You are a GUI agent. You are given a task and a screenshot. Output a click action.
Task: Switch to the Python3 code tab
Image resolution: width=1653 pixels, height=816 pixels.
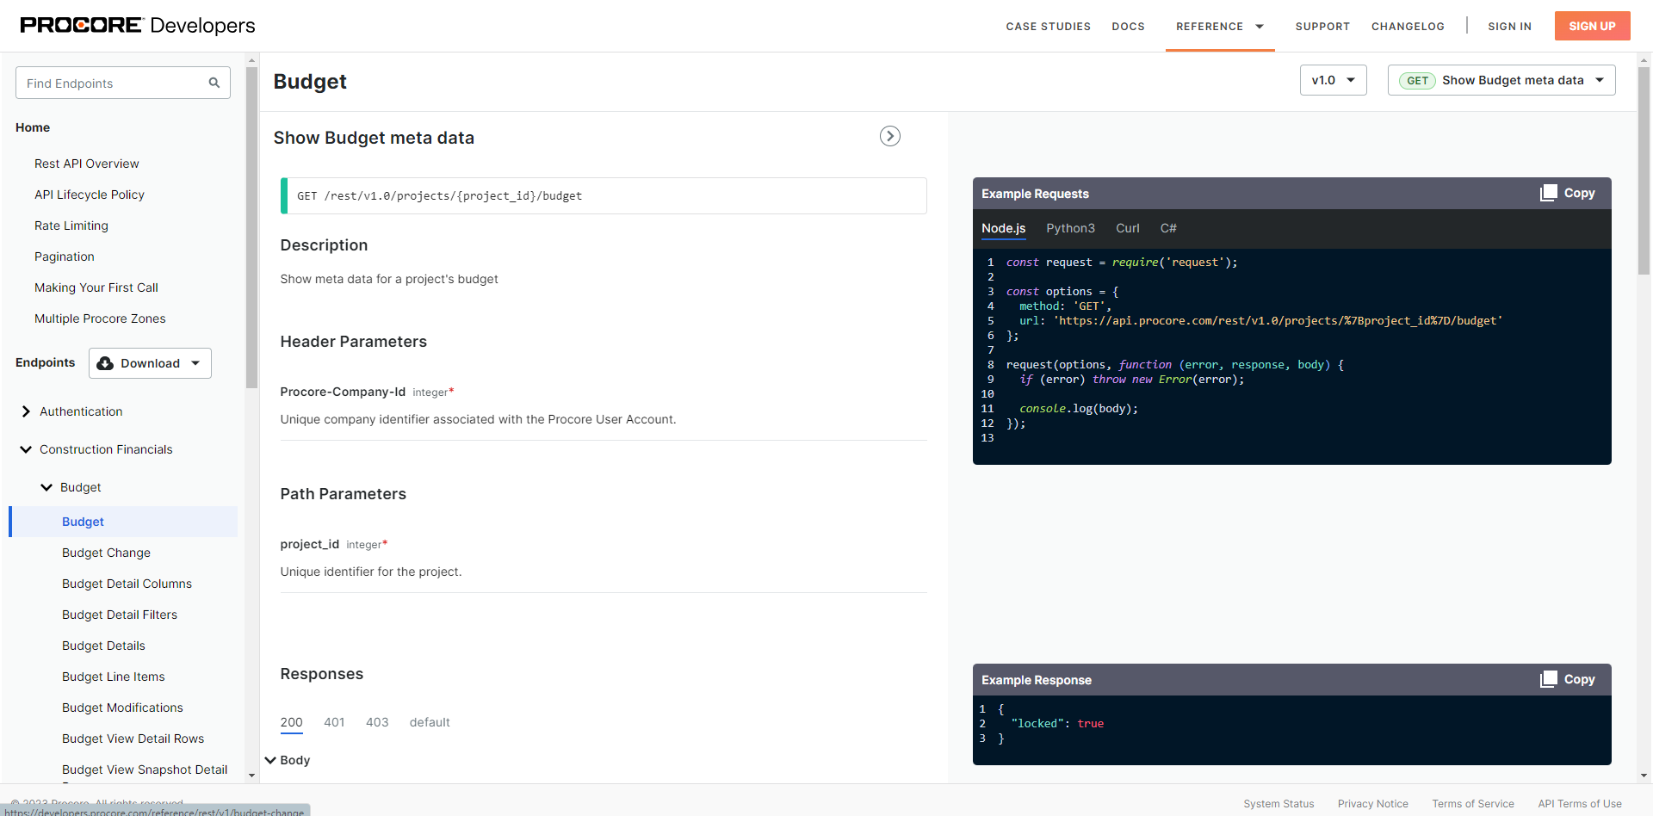pos(1070,228)
